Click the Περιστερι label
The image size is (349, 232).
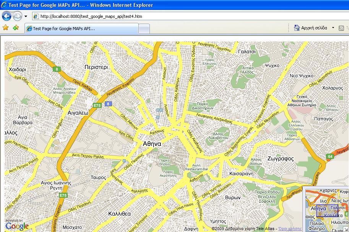[96, 67]
